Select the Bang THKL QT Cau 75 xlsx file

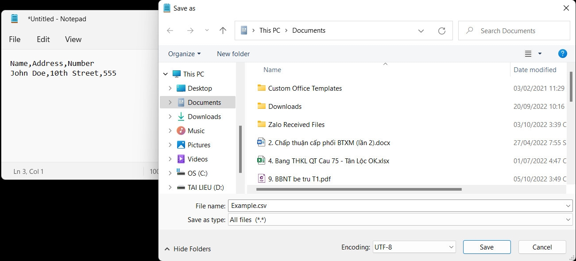[x=329, y=161]
